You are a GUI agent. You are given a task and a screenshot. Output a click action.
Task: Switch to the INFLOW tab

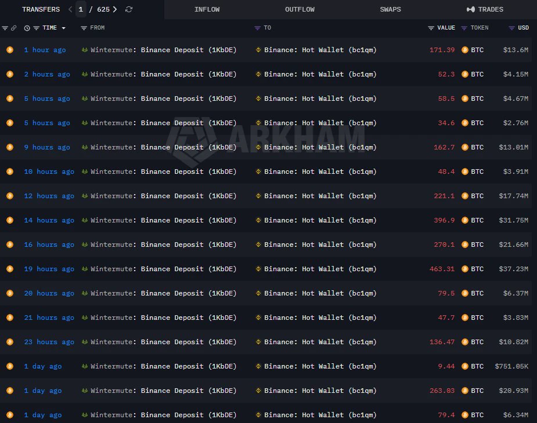[207, 9]
